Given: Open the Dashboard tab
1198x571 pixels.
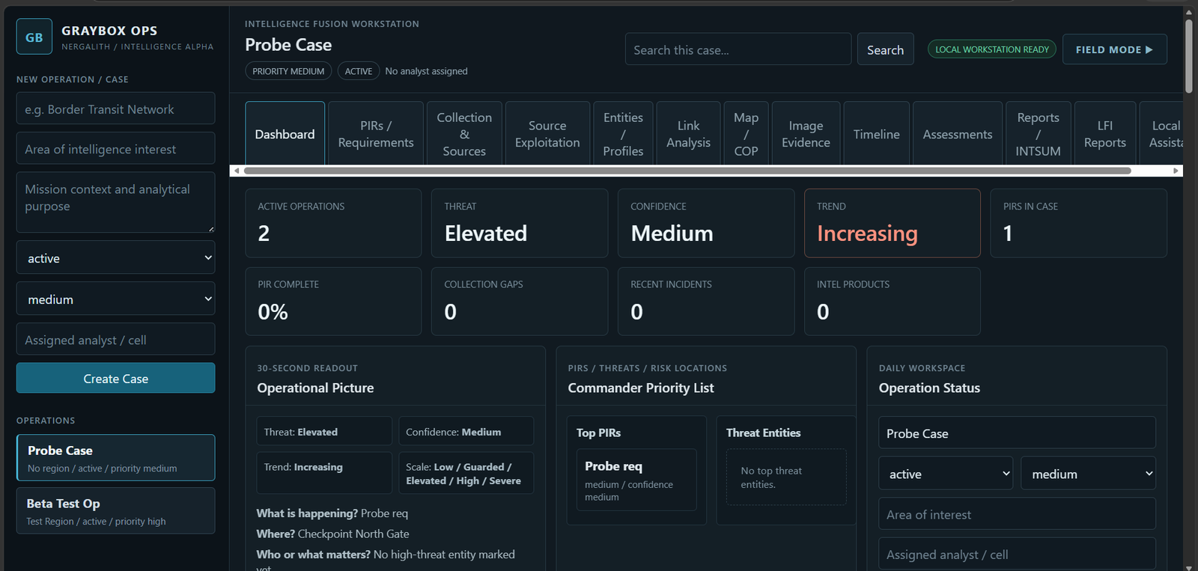Looking at the screenshot, I should coord(285,134).
